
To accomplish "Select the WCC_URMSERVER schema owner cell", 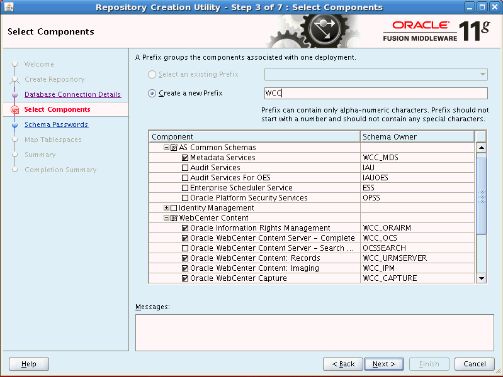I will 417,258.
